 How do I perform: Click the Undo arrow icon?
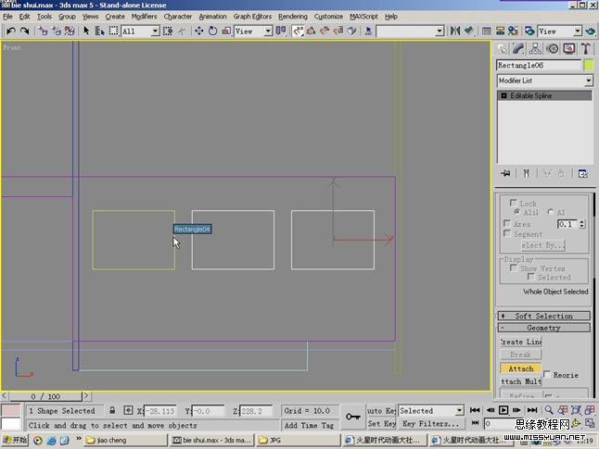tap(11, 31)
